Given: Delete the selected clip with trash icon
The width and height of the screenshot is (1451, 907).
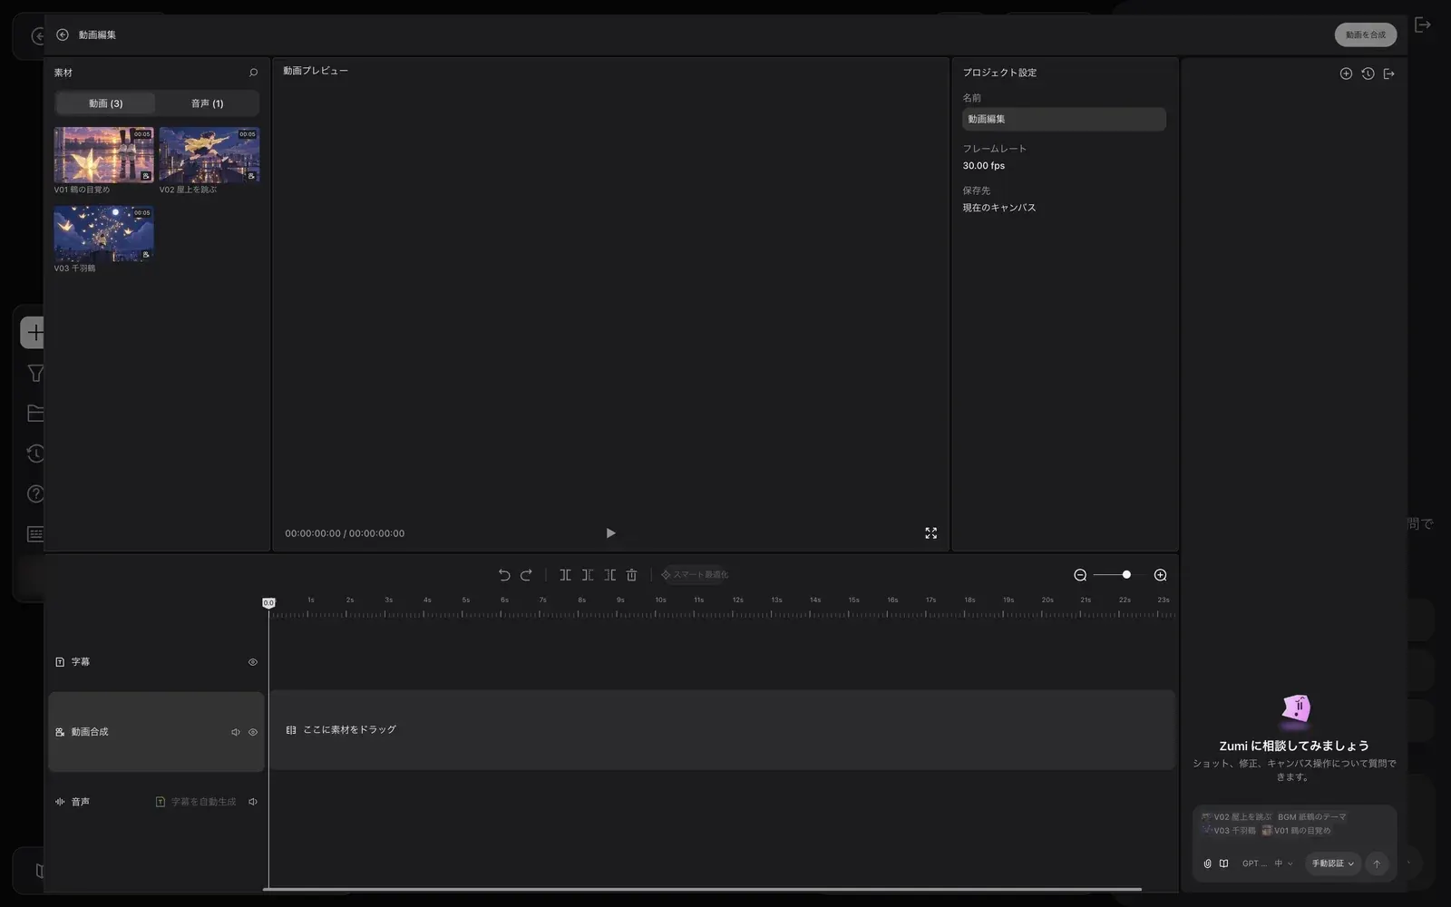Looking at the screenshot, I should point(632,575).
